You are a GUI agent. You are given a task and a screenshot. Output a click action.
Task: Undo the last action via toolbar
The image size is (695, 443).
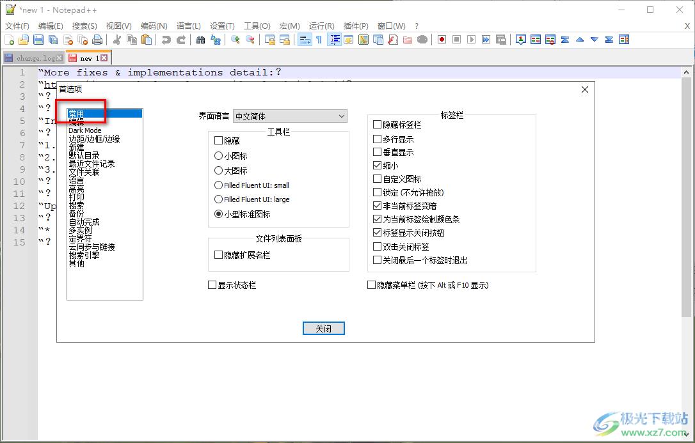click(166, 40)
